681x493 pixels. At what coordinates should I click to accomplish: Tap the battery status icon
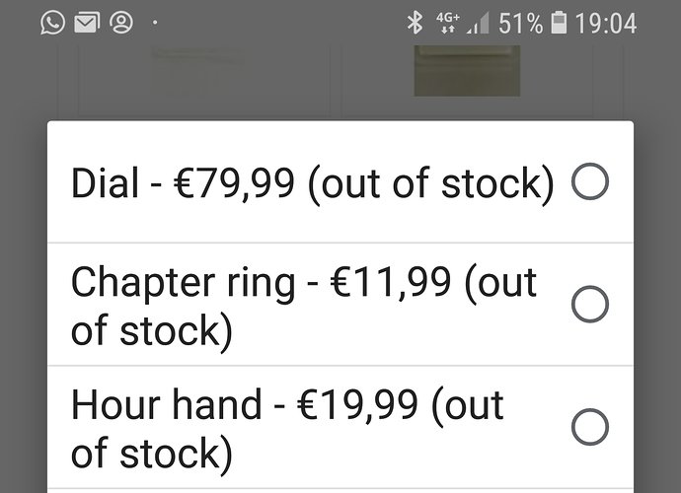[559, 23]
